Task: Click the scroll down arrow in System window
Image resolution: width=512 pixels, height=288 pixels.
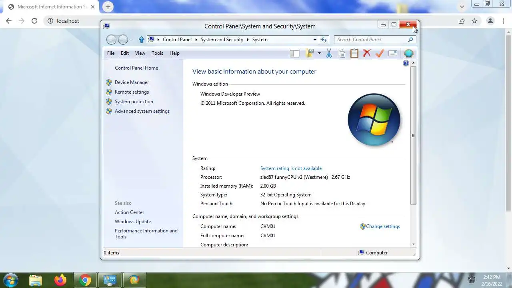Action: click(414, 244)
